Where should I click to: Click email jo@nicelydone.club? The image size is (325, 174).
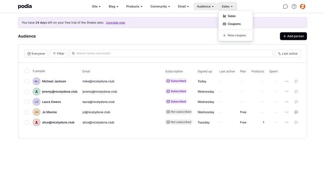[96, 112]
